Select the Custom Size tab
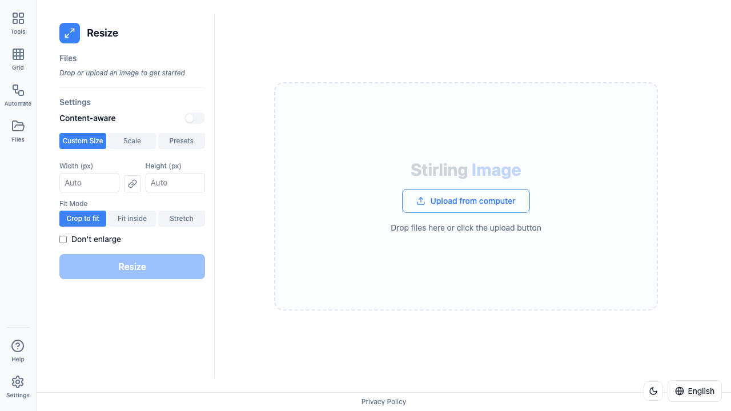Image resolution: width=731 pixels, height=411 pixels. 83,141
